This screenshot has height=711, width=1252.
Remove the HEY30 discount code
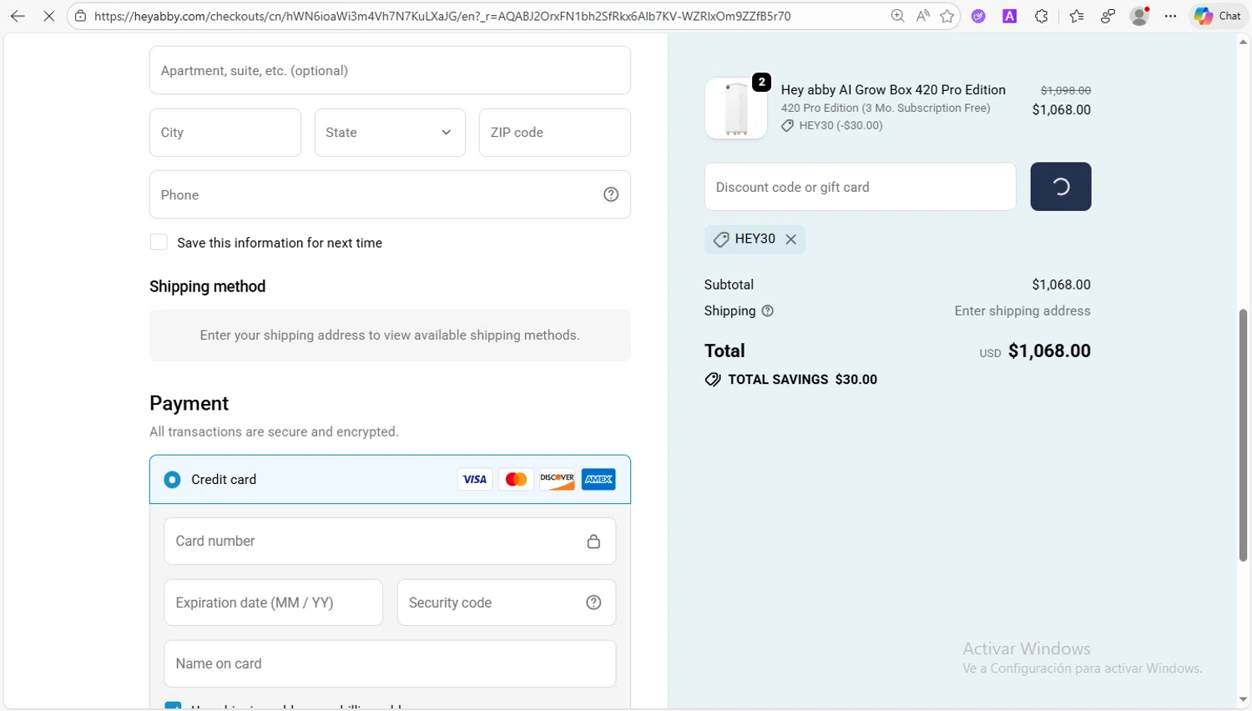tap(790, 240)
